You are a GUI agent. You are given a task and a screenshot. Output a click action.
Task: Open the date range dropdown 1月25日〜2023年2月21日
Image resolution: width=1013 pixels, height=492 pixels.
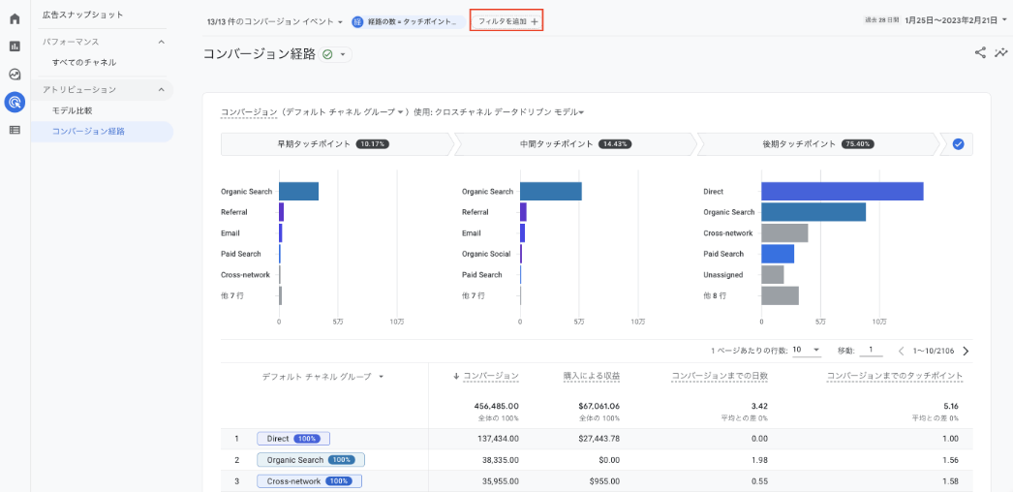point(956,20)
